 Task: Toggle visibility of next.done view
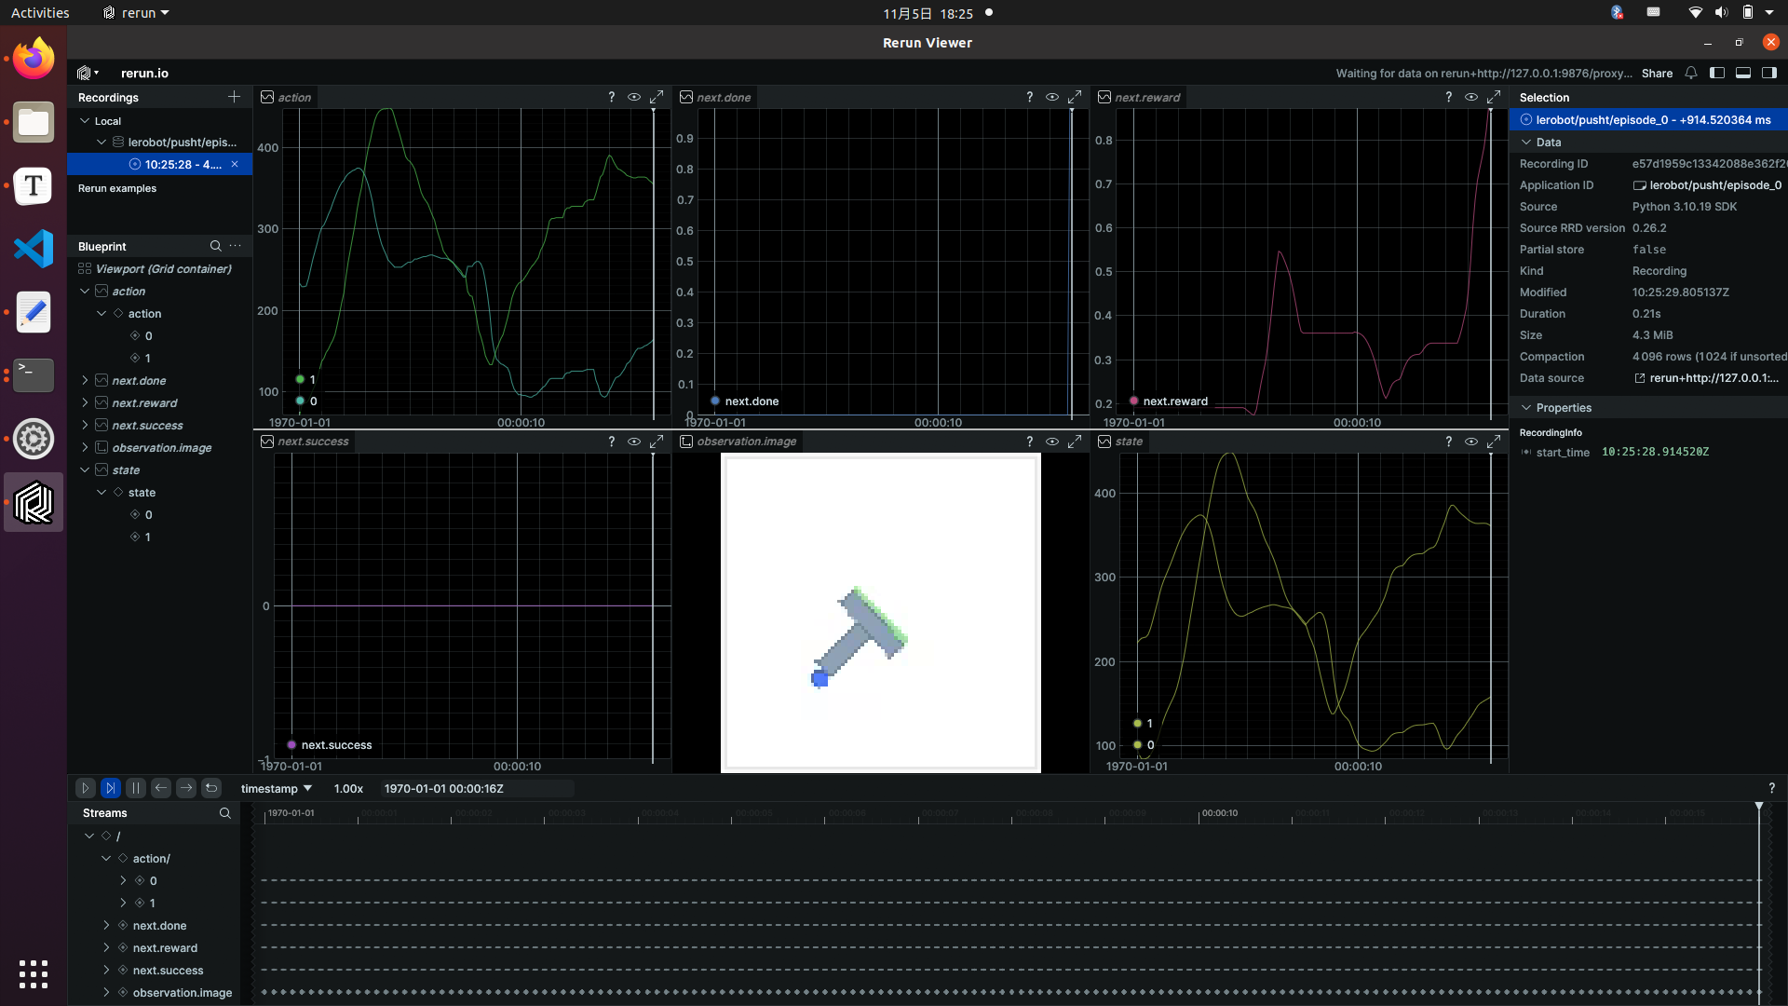(x=1052, y=97)
